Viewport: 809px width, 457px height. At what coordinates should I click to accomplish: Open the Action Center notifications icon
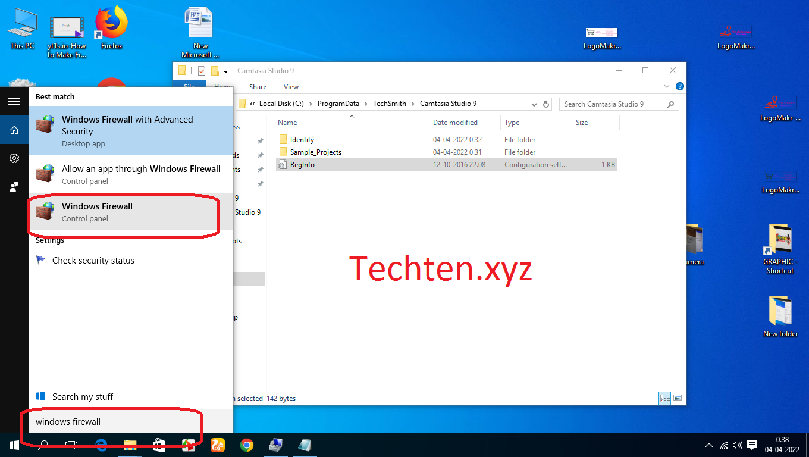point(752,445)
